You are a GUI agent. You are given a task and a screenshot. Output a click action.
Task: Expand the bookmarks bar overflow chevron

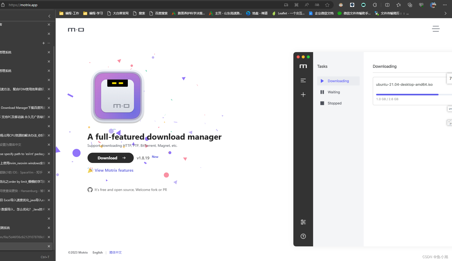[445, 13]
